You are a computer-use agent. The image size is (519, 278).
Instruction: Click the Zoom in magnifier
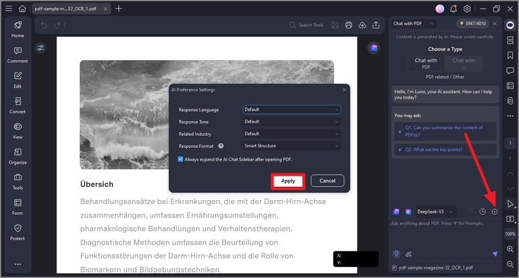510,249
